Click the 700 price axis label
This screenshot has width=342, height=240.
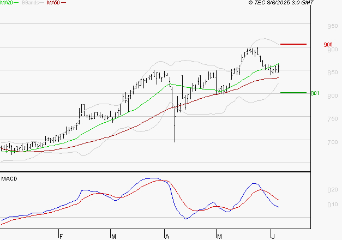(x=332, y=142)
